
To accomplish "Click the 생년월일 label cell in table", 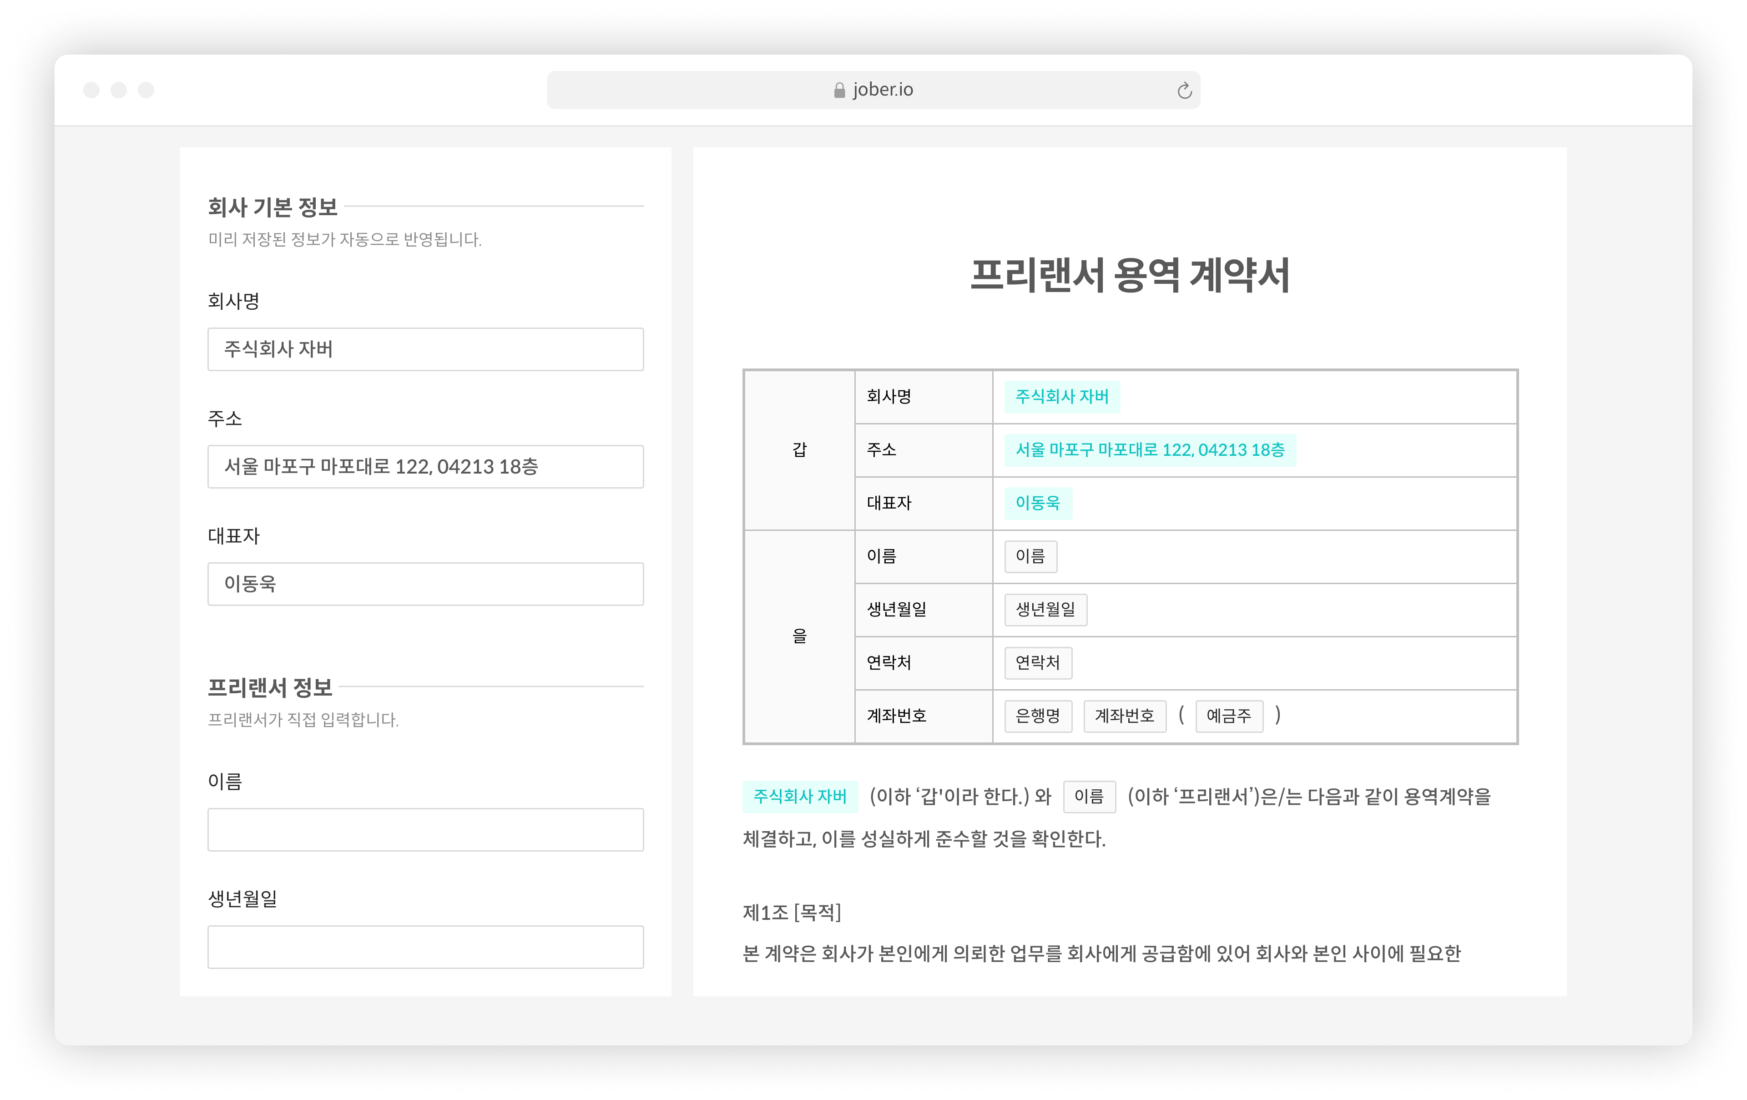I will 924,610.
